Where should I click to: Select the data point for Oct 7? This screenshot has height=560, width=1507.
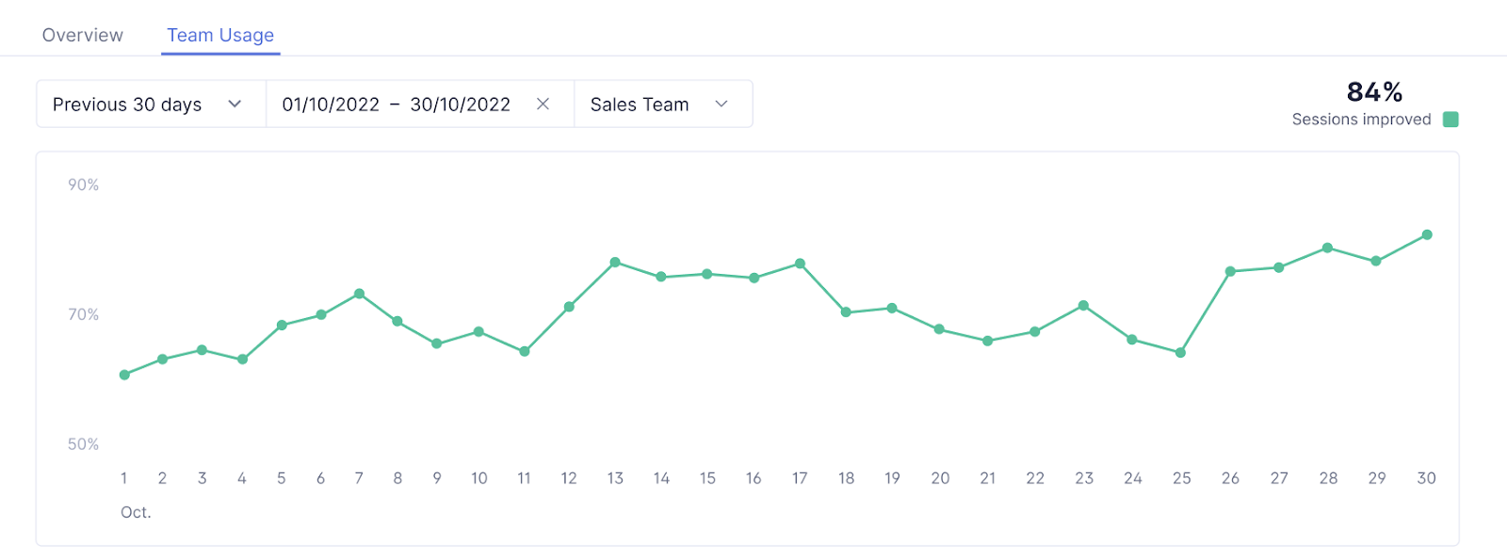pyautogui.click(x=359, y=294)
